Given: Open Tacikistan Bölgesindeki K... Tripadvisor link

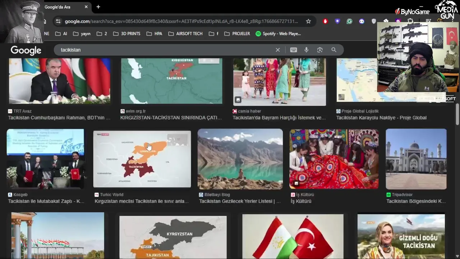Looking at the screenshot, I should click(416, 201).
